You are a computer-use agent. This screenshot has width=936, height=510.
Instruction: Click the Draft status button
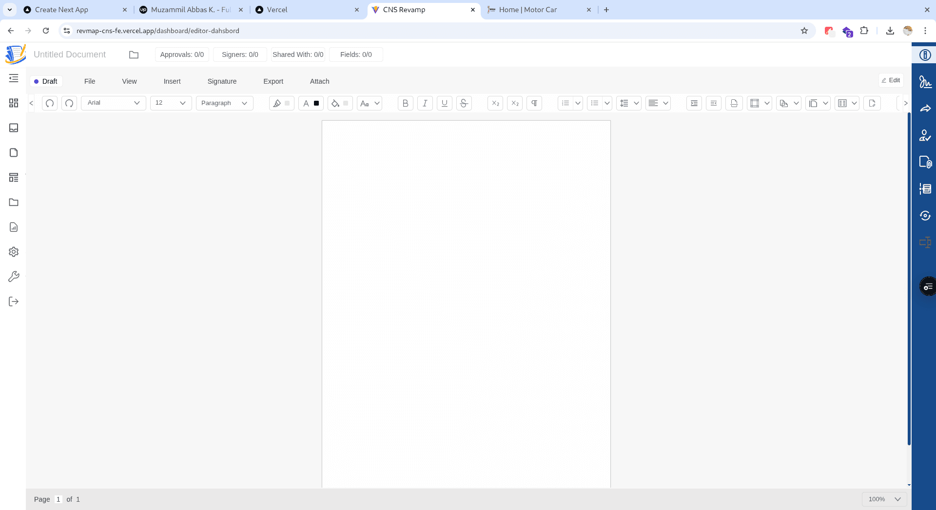pos(46,81)
